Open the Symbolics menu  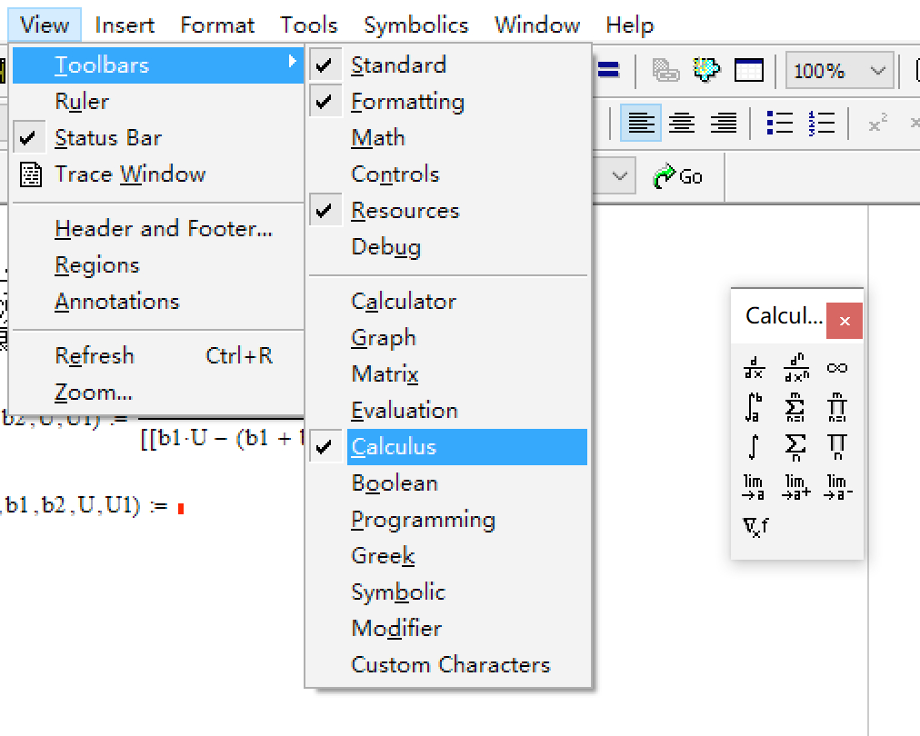coord(415,25)
